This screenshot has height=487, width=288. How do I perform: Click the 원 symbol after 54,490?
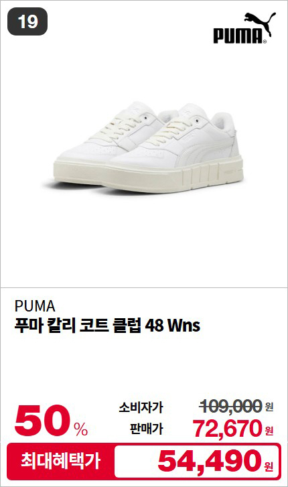[269, 466]
